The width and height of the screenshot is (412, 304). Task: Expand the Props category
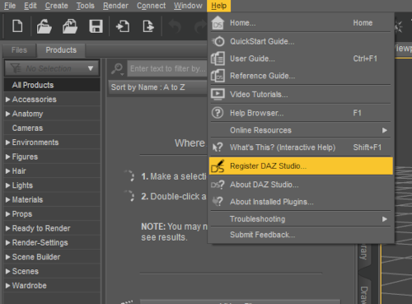7,214
